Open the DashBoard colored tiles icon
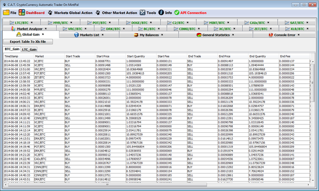Viewport: 319px width, 191px height. pyautogui.click(x=22, y=12)
